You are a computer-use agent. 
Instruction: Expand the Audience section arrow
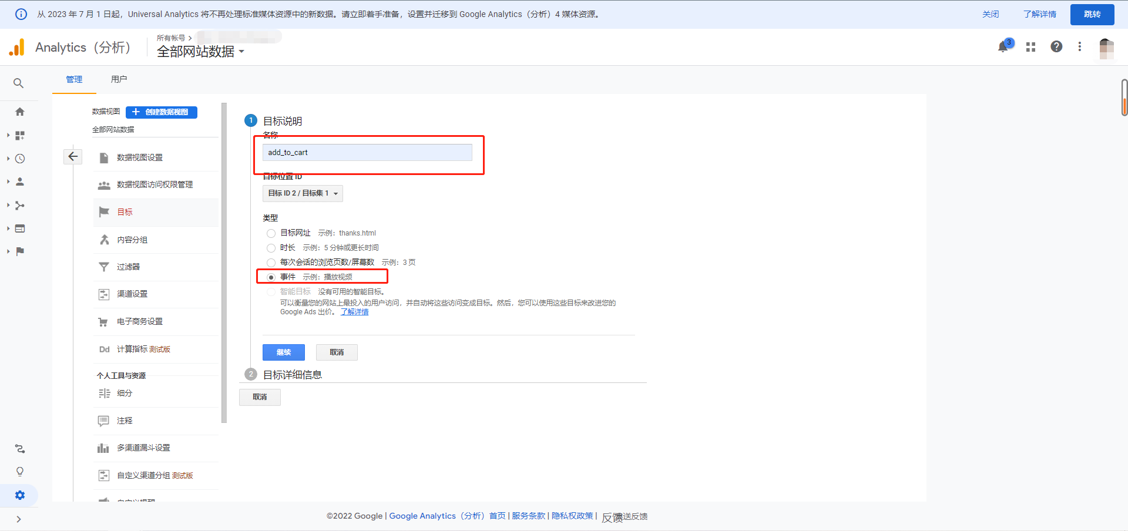[x=8, y=182]
